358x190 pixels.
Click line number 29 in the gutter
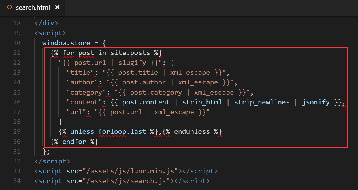[x=17, y=132]
